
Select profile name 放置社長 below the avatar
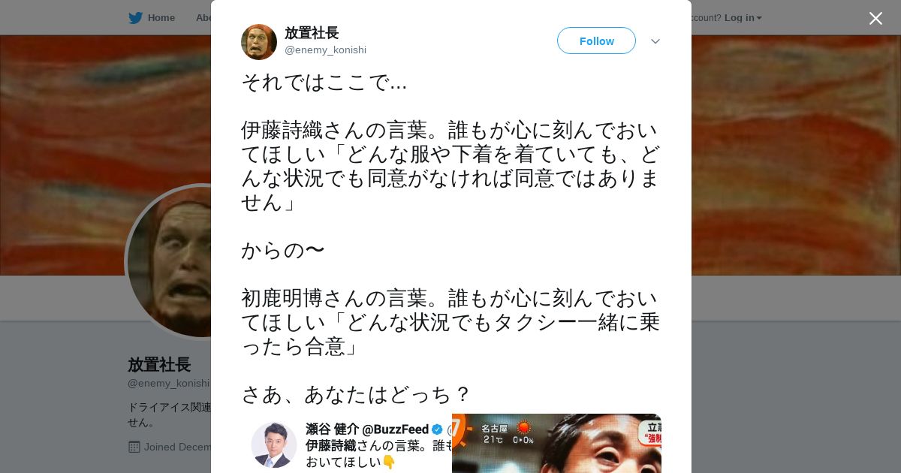pyautogui.click(x=159, y=365)
